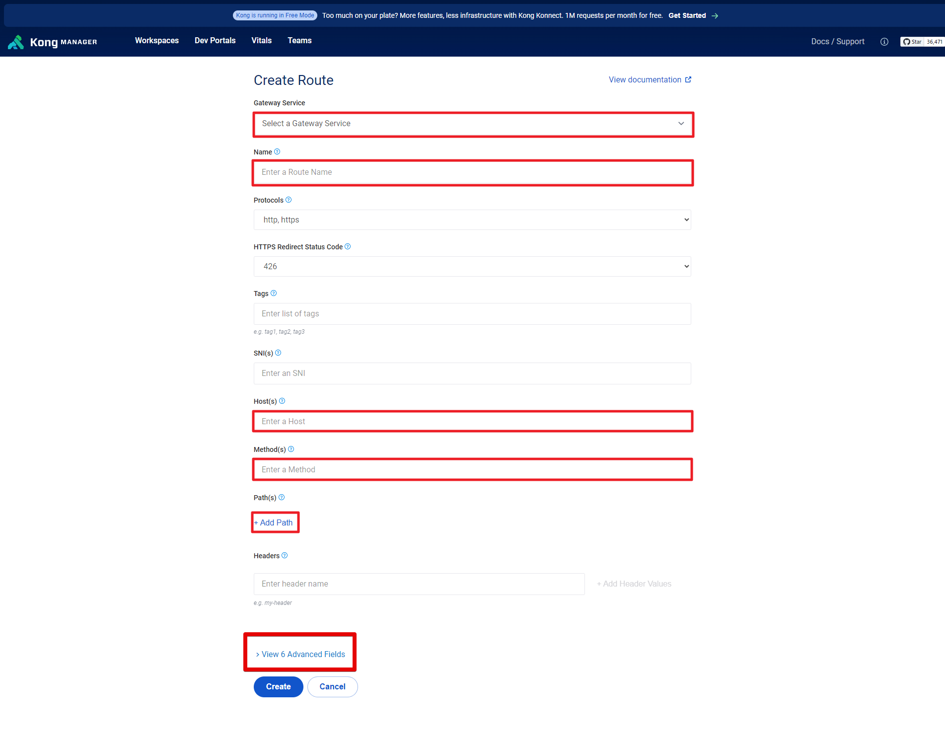The height and width of the screenshot is (742, 945).
Task: Open the Workspaces menu
Action: [x=157, y=41]
